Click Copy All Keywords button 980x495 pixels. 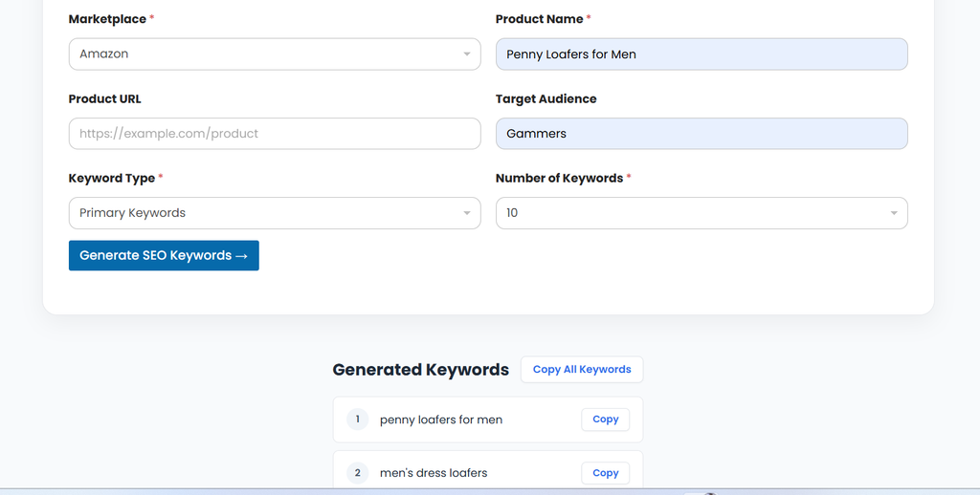click(x=582, y=370)
